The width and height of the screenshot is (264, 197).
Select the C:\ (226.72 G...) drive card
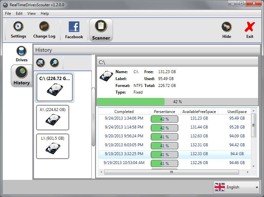54,87
